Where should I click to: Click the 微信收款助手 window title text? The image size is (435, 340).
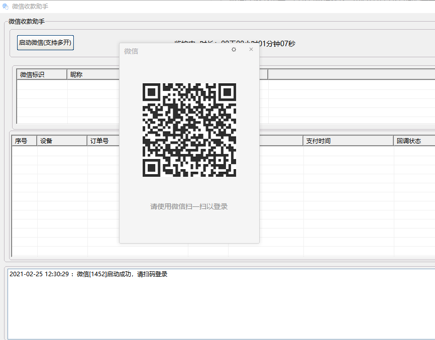pos(30,7)
